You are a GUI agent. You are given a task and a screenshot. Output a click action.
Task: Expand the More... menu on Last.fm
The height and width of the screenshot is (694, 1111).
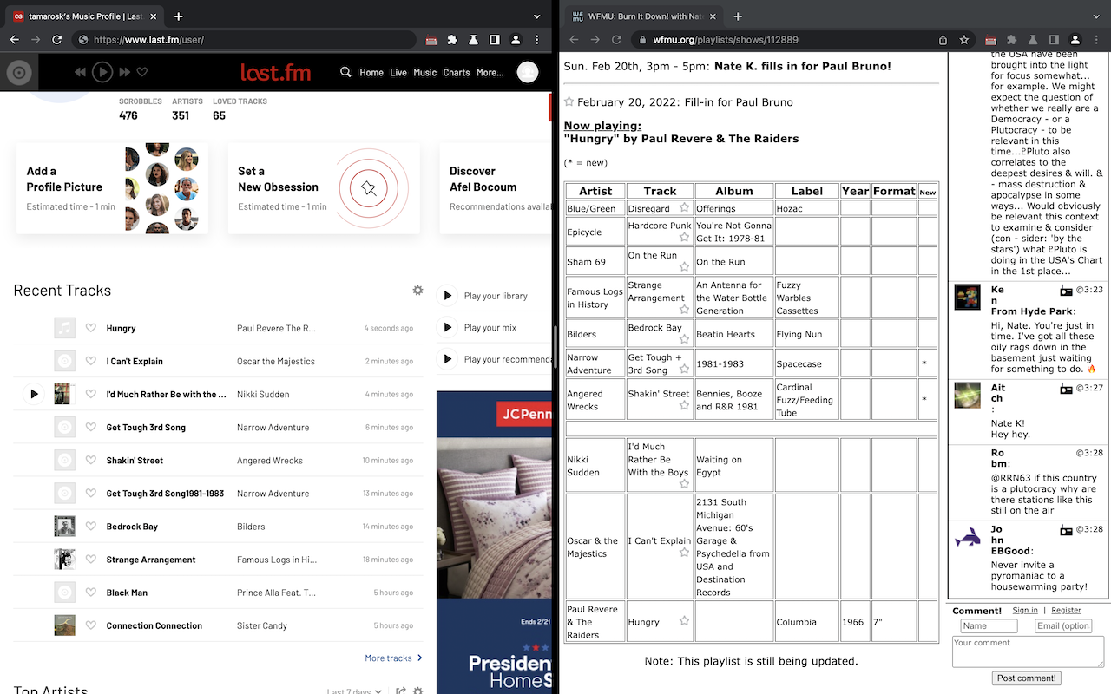[490, 73]
